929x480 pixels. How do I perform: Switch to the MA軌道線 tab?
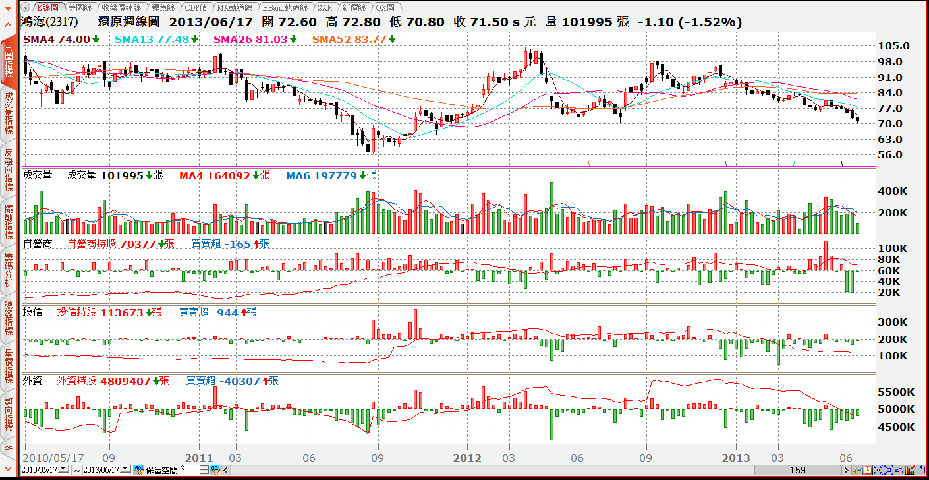tap(235, 7)
